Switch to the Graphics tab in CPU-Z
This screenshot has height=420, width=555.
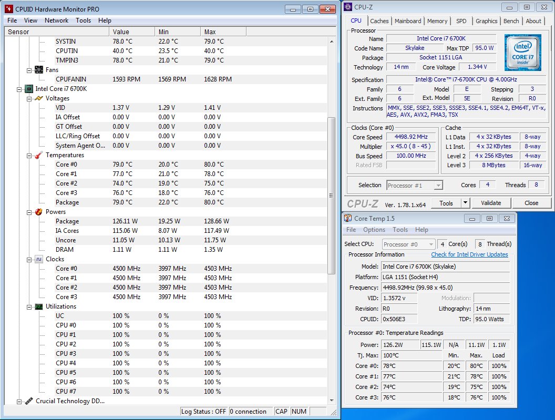[486, 21]
